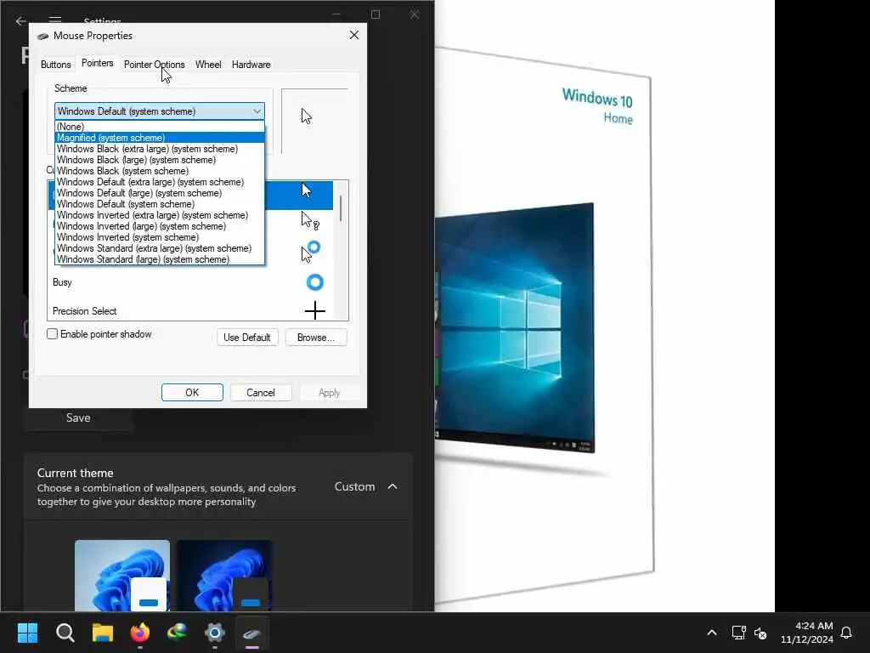Click the muted volume tray icon
Screen dimensions: 870x653
click(760, 633)
